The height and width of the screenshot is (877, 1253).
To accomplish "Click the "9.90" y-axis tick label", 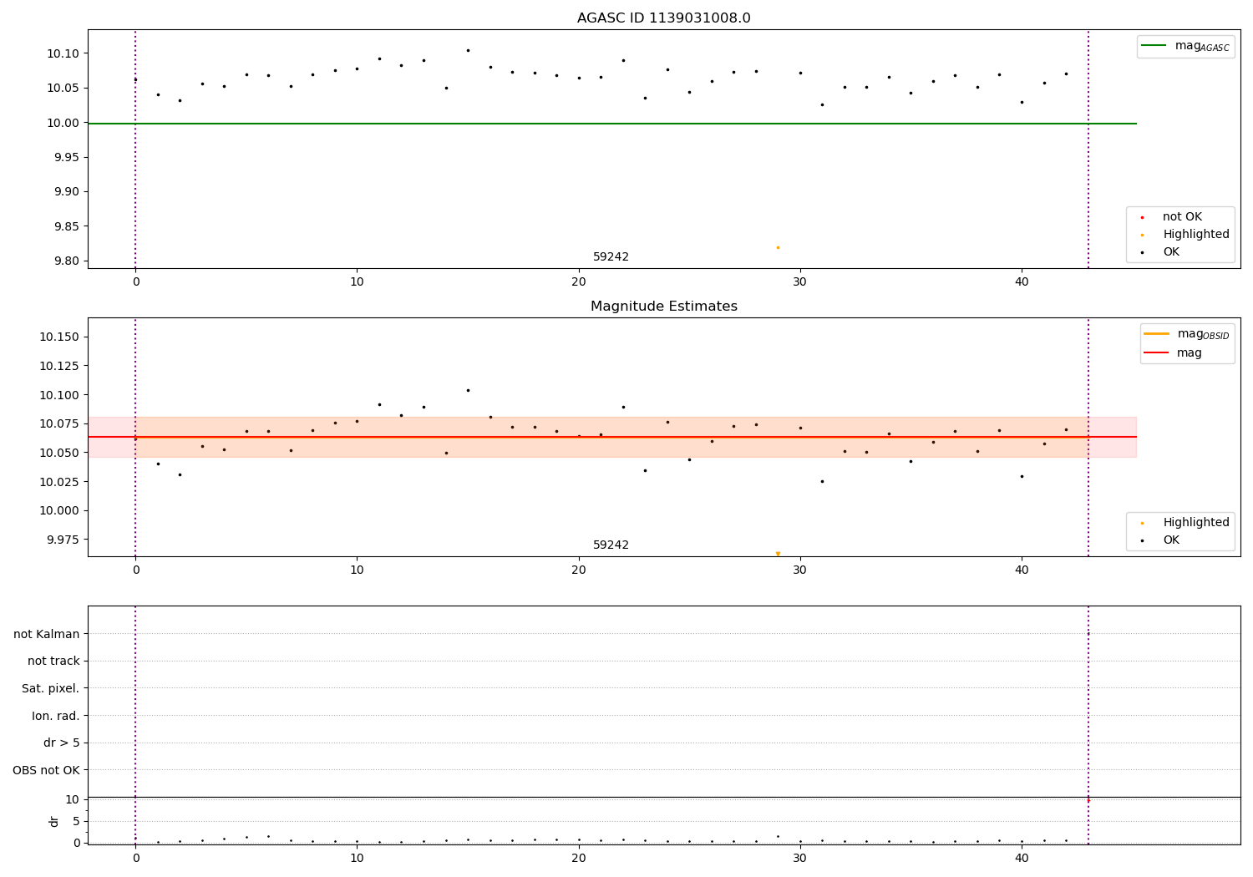I will (x=66, y=192).
